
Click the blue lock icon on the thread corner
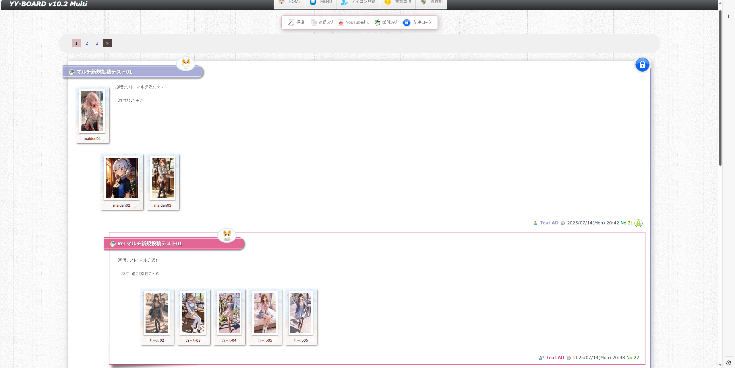pos(642,65)
